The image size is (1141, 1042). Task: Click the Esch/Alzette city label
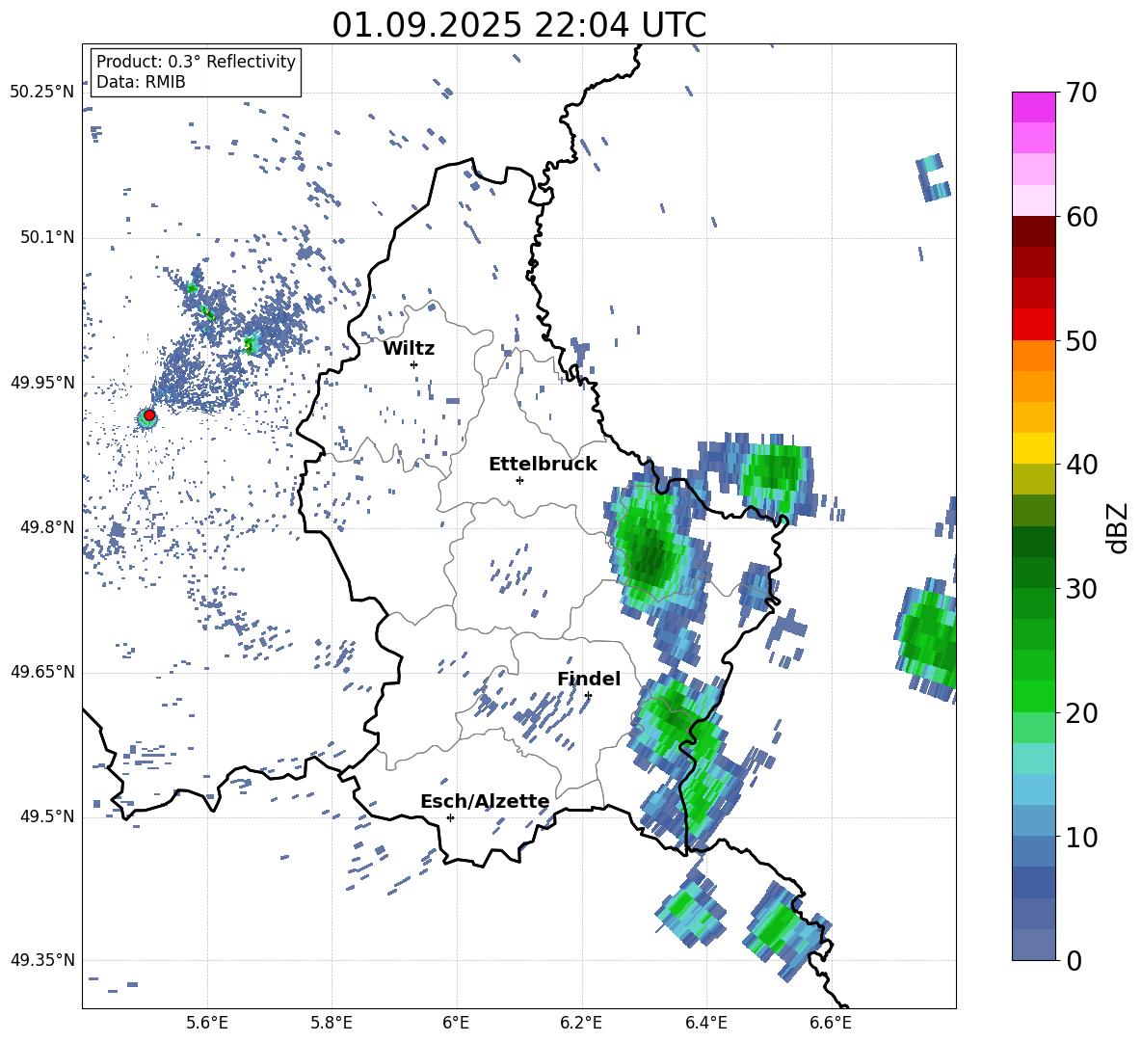click(x=485, y=802)
